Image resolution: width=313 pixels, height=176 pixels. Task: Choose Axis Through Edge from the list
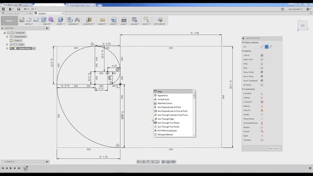[173, 119]
